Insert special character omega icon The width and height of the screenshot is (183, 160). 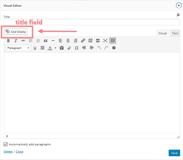point(77,48)
